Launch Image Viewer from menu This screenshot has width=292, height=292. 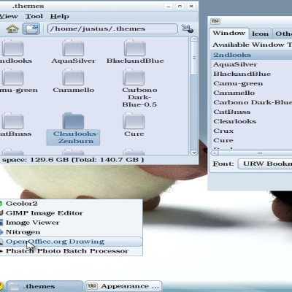[71, 223]
